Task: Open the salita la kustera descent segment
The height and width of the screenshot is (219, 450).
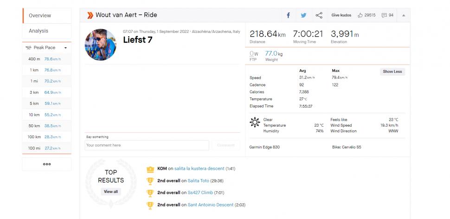Action: 199,169
